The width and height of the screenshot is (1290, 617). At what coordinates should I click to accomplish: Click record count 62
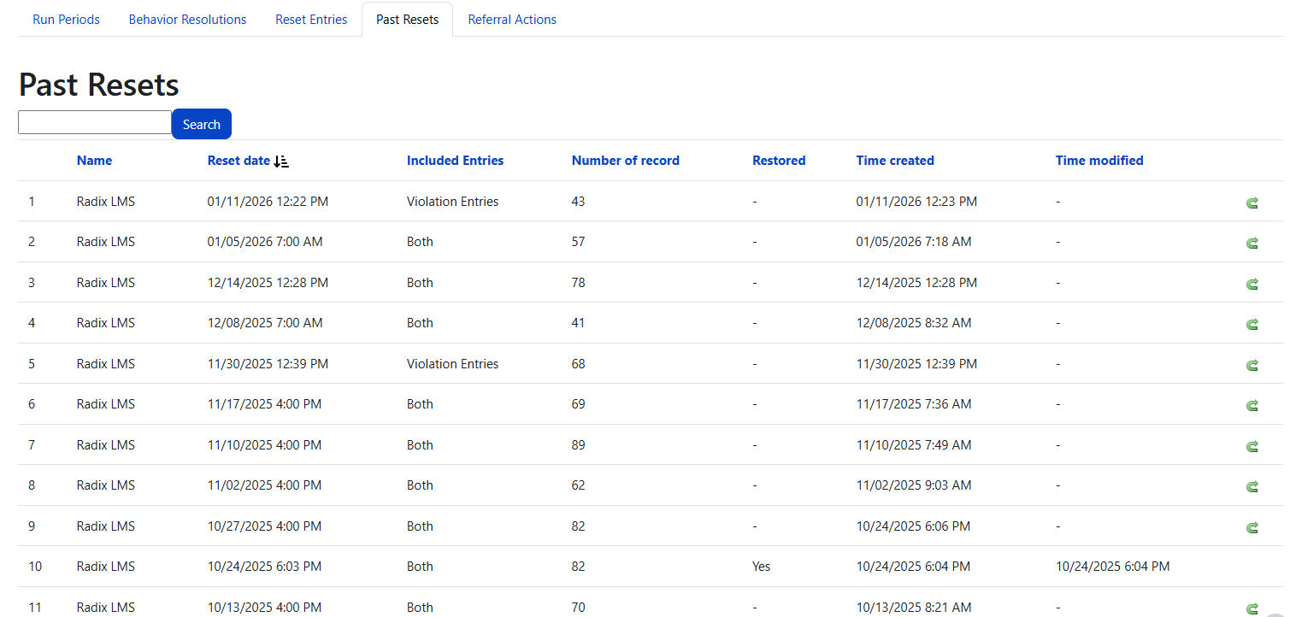579,485
